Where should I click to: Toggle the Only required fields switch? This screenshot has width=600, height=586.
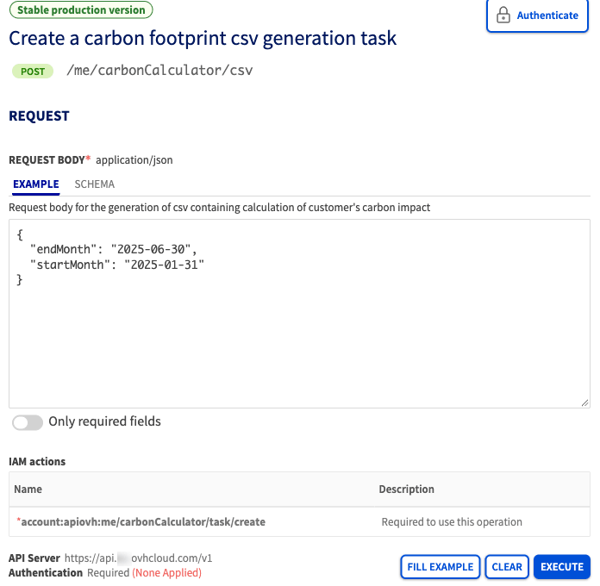coord(28,422)
